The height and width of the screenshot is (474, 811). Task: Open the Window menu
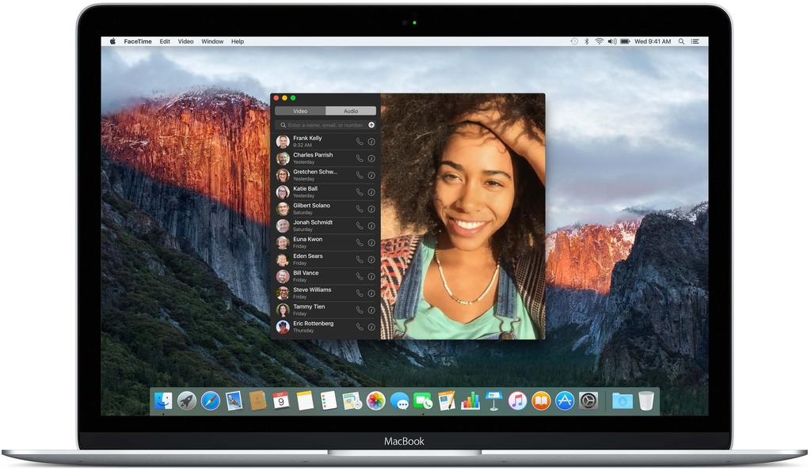tap(212, 41)
